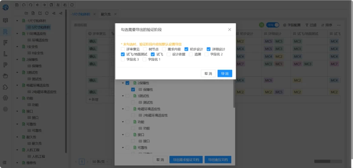Check the 树节点 checkbox
Image resolution: width=353 pixels, height=168 pixels.
coord(145,49)
